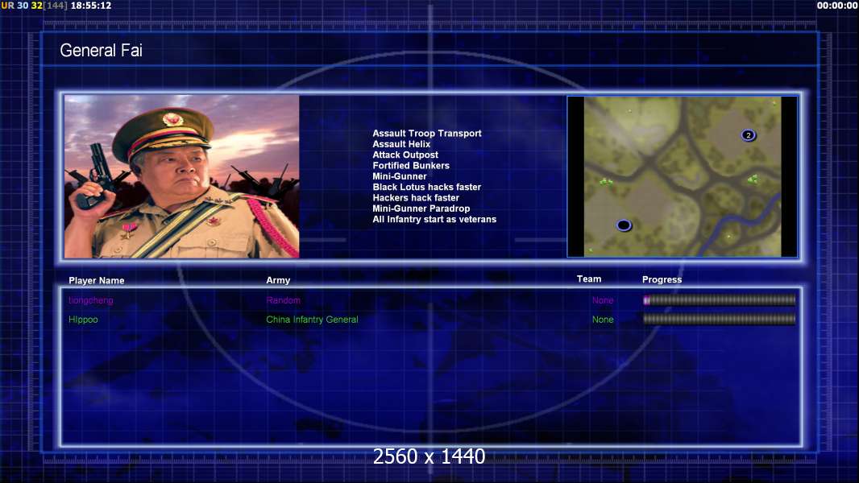Click the 'Random' army entry
This screenshot has width=859, height=483.
[x=283, y=300]
